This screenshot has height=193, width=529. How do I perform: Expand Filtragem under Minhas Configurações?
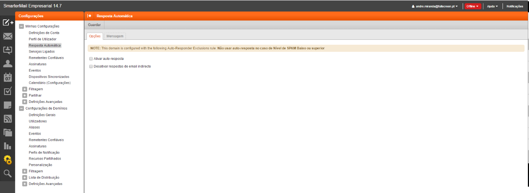(25, 89)
